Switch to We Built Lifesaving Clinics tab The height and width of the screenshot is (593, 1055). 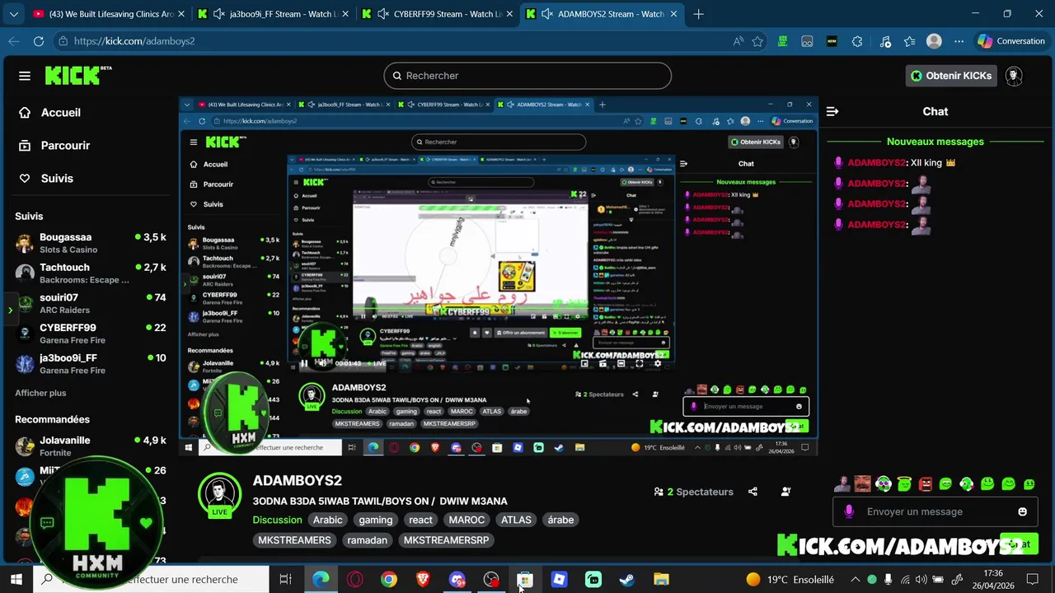coord(107,14)
